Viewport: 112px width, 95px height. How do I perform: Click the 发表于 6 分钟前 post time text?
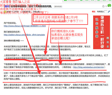click(13, 12)
